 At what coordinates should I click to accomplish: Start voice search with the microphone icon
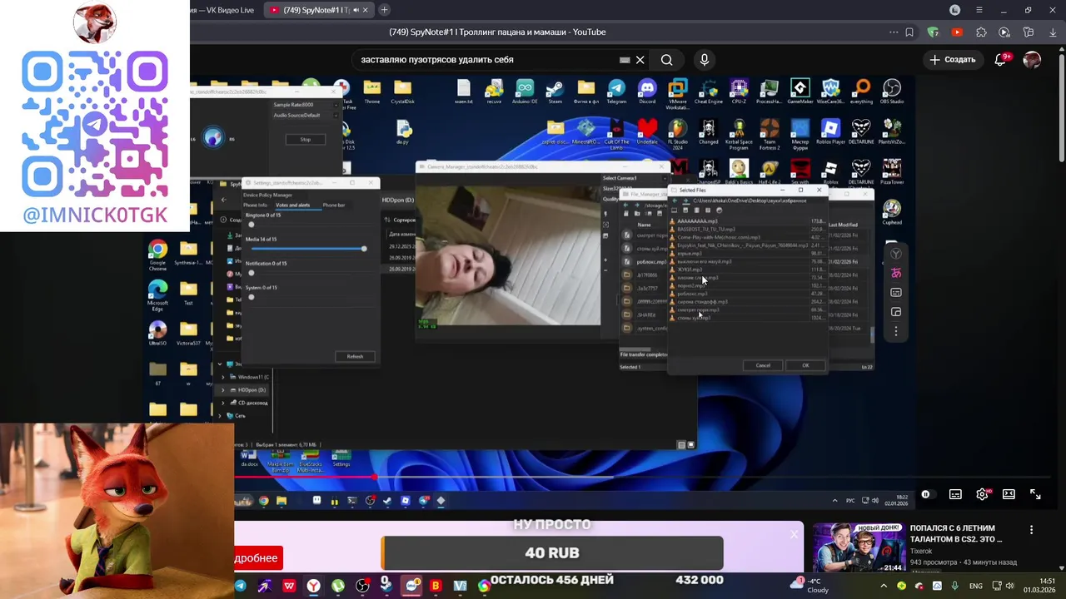pyautogui.click(x=705, y=60)
